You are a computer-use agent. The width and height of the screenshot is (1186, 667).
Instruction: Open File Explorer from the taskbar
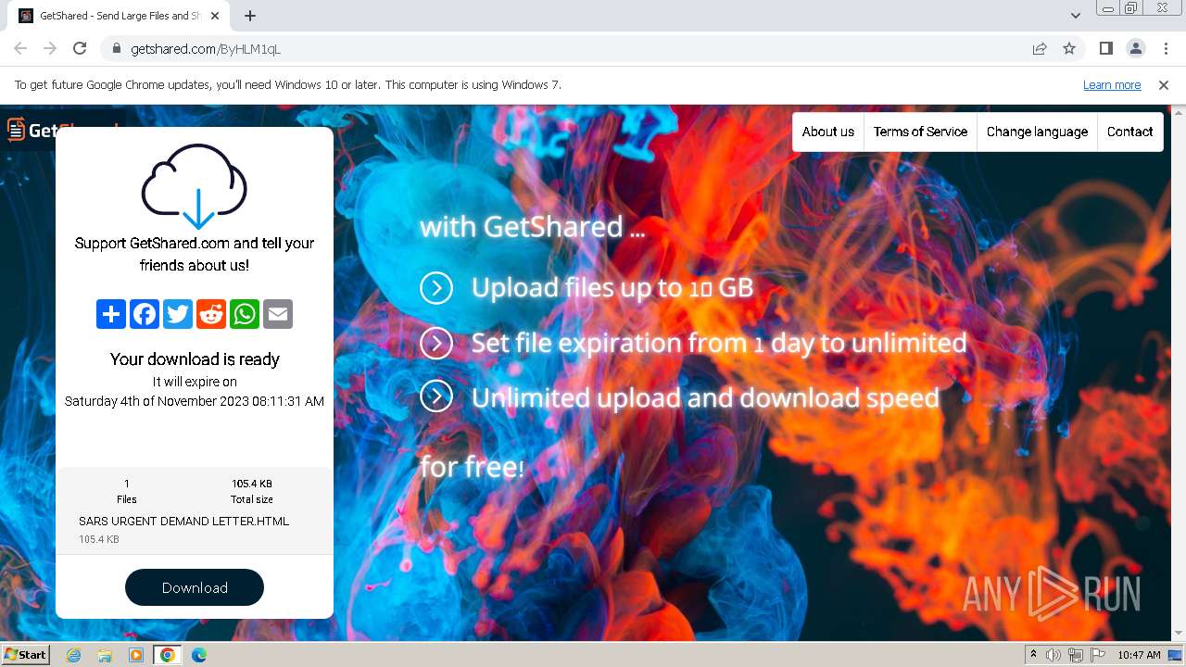coord(105,655)
